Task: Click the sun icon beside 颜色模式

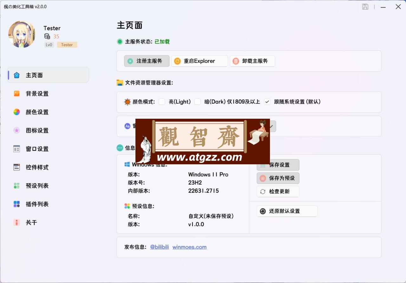Action: 127,102
